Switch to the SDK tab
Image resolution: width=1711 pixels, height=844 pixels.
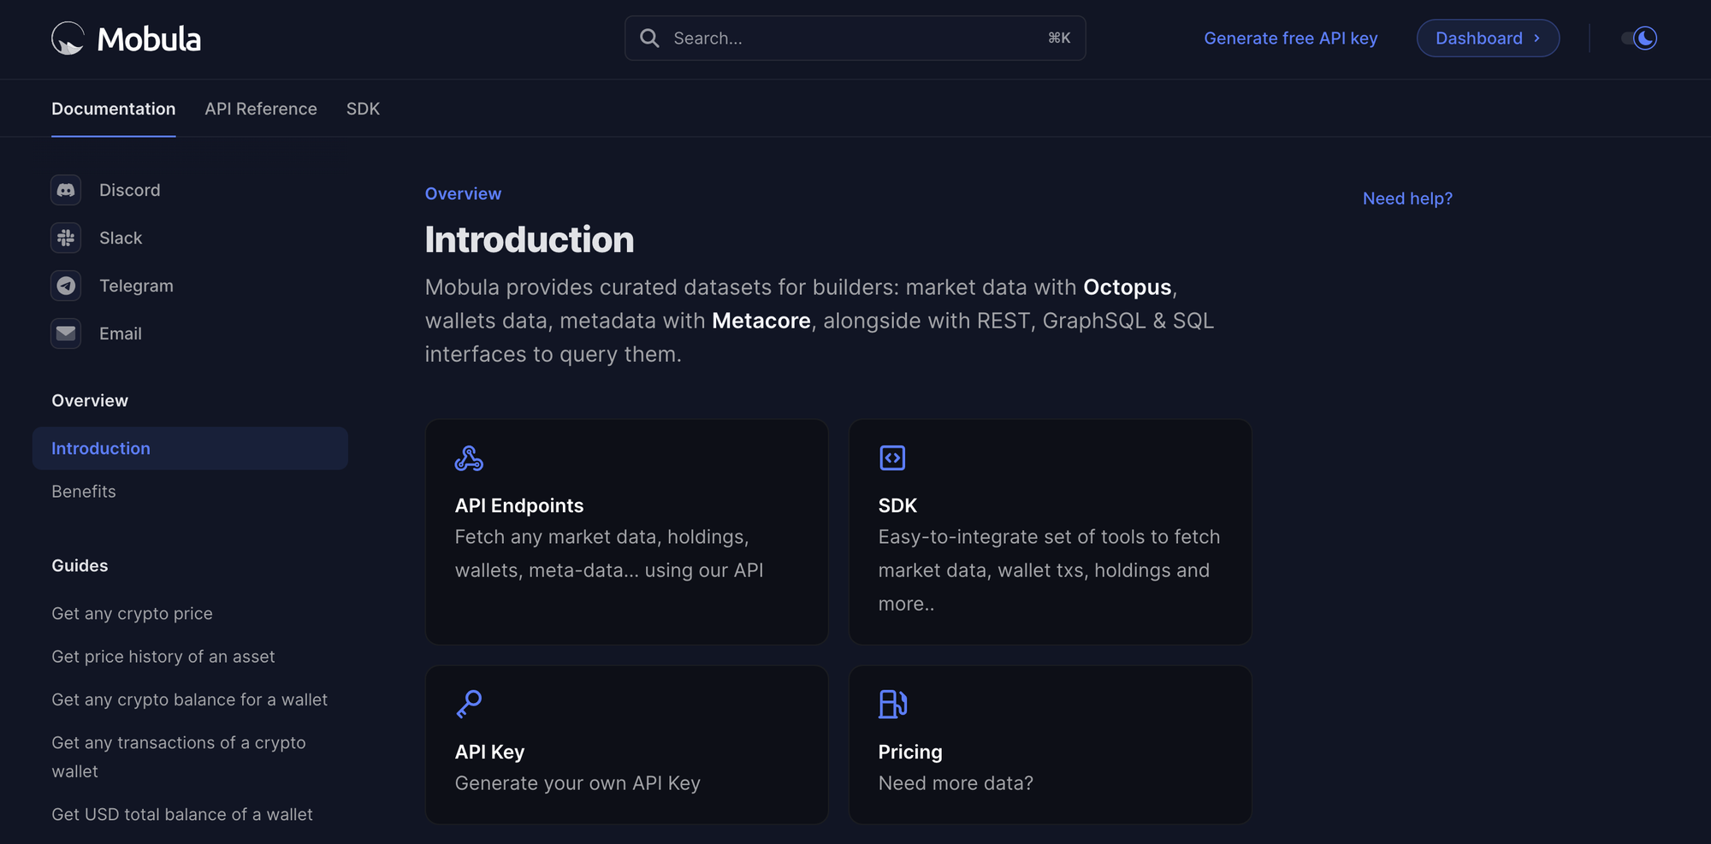[x=363, y=109]
